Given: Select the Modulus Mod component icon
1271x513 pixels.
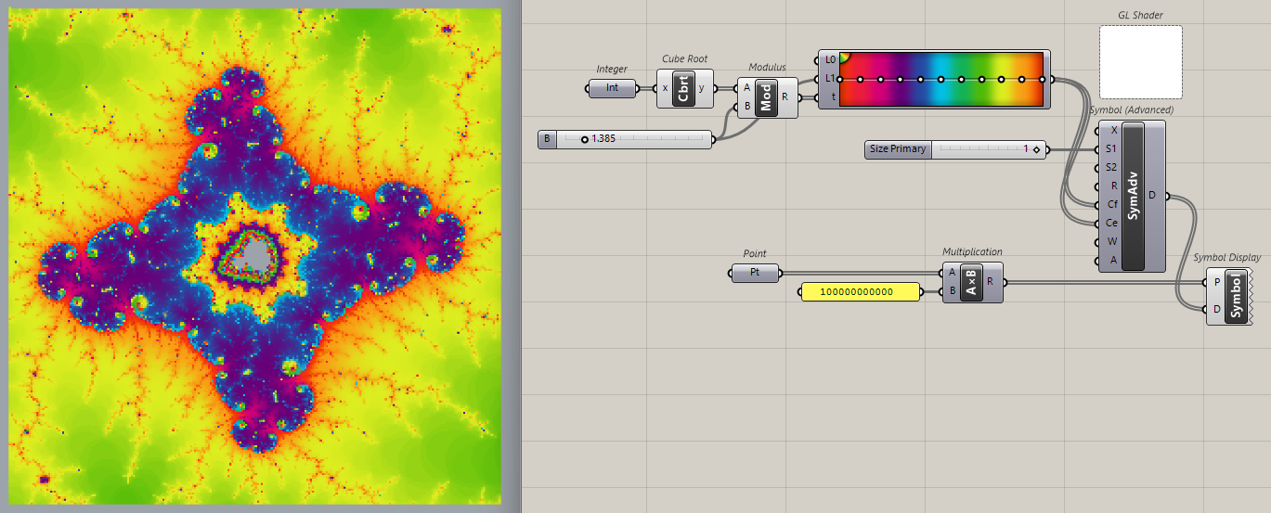Looking at the screenshot, I should click(x=767, y=97).
